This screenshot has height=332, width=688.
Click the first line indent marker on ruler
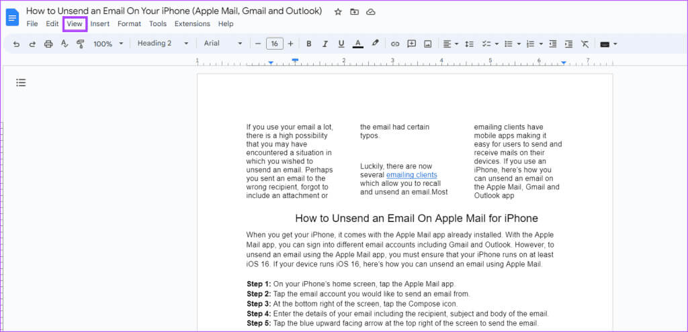(x=296, y=59)
